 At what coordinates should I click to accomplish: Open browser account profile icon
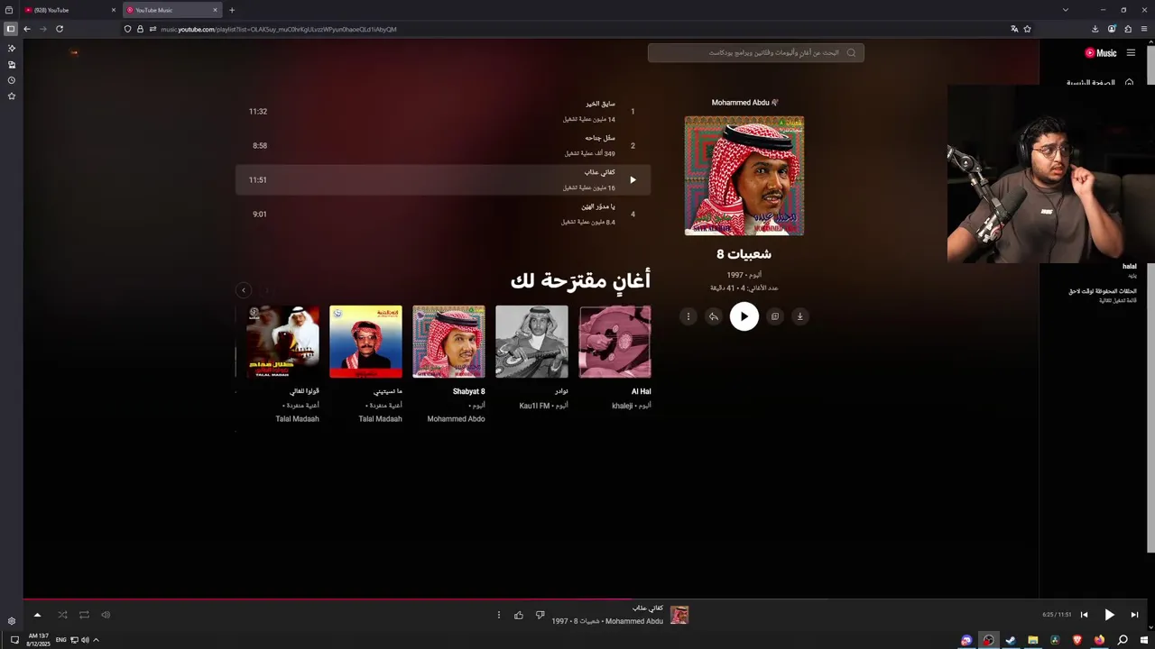click(x=1112, y=29)
